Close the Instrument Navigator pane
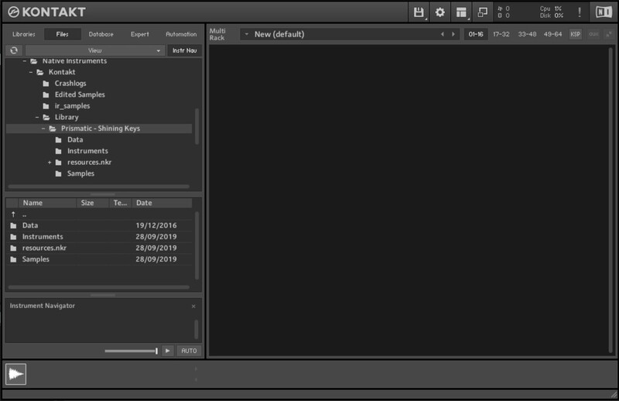This screenshot has height=401, width=619. 193,307
